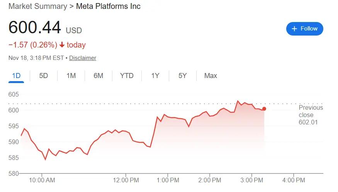Click the Follow button
Screen dimensions: 338x192
coord(304,29)
